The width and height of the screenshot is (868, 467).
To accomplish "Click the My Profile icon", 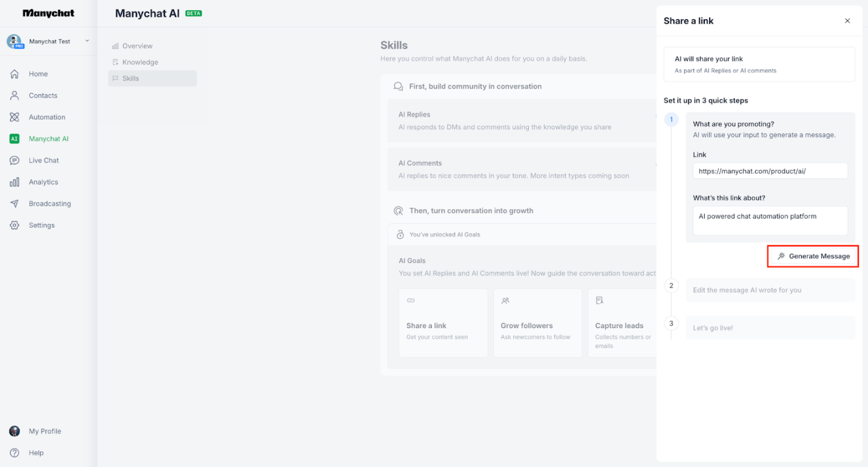I will click(x=14, y=431).
